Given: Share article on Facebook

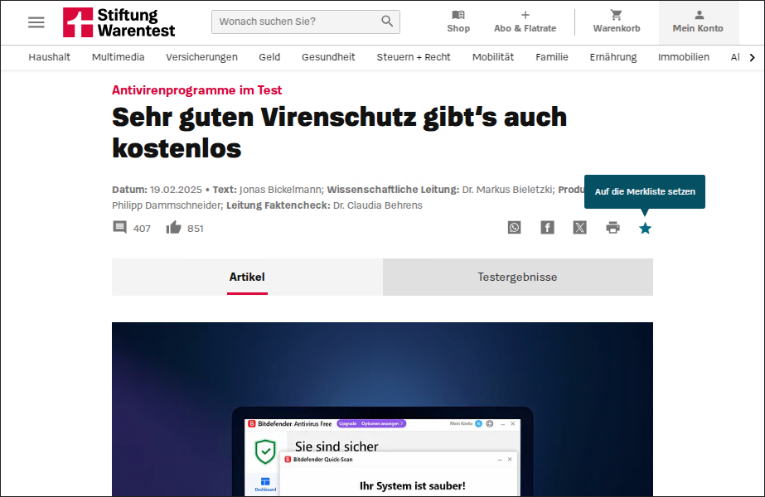Looking at the screenshot, I should (x=547, y=228).
